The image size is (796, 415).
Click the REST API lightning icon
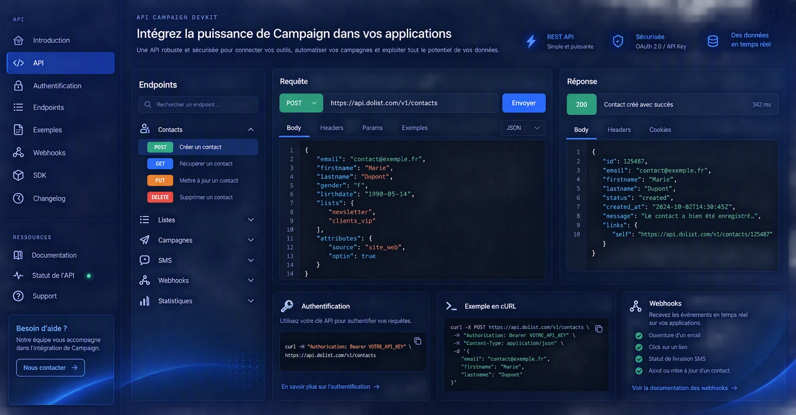531,41
